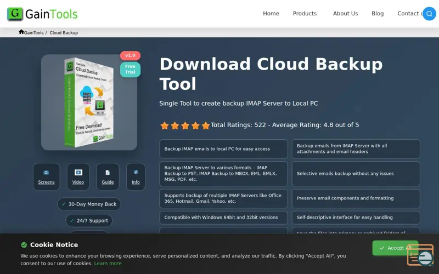This screenshot has width=439, height=274.
Task: Open the Screens camera button
Action: tap(47, 176)
